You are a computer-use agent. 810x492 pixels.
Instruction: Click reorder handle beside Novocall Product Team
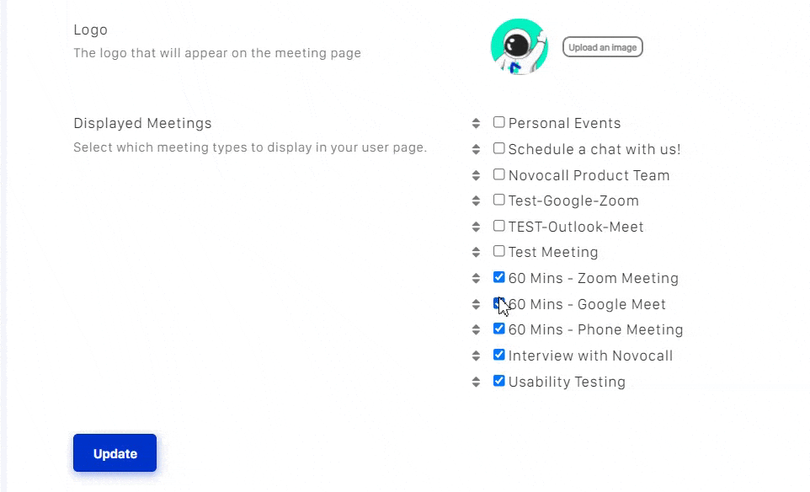[476, 175]
